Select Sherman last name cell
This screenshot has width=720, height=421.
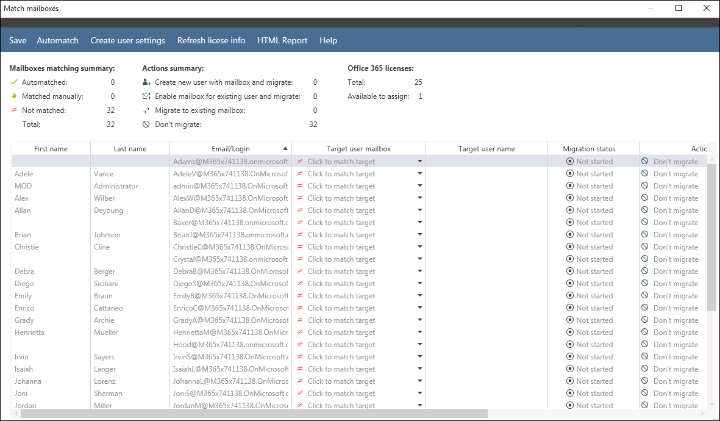pos(130,394)
